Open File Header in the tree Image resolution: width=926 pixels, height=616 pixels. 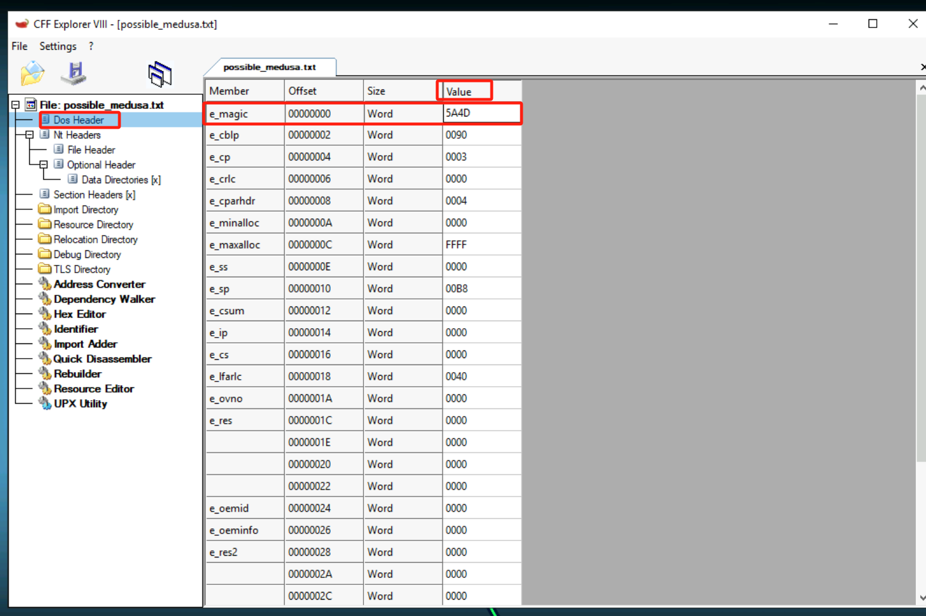point(91,150)
